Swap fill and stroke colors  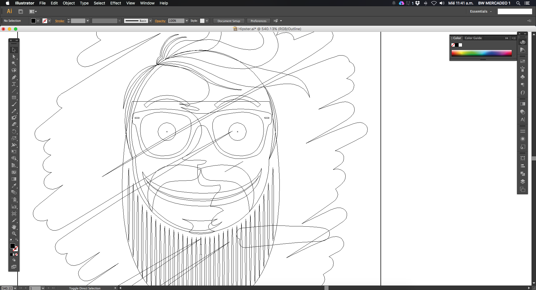pyautogui.click(x=17, y=240)
